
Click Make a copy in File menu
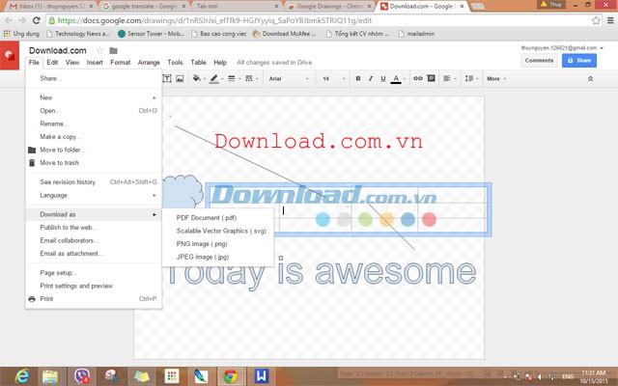click(60, 136)
